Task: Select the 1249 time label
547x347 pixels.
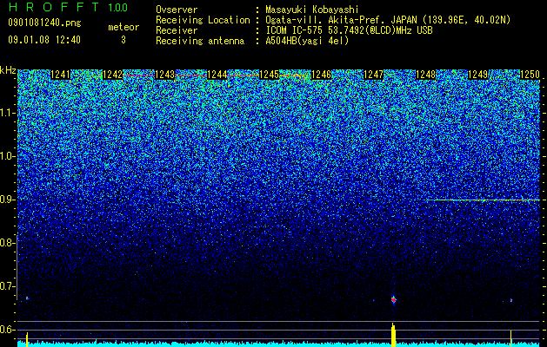Action: coord(477,75)
